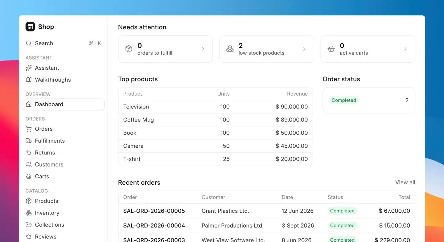444x242 pixels.
Task: Select the Television product row
Action: click(x=216, y=107)
